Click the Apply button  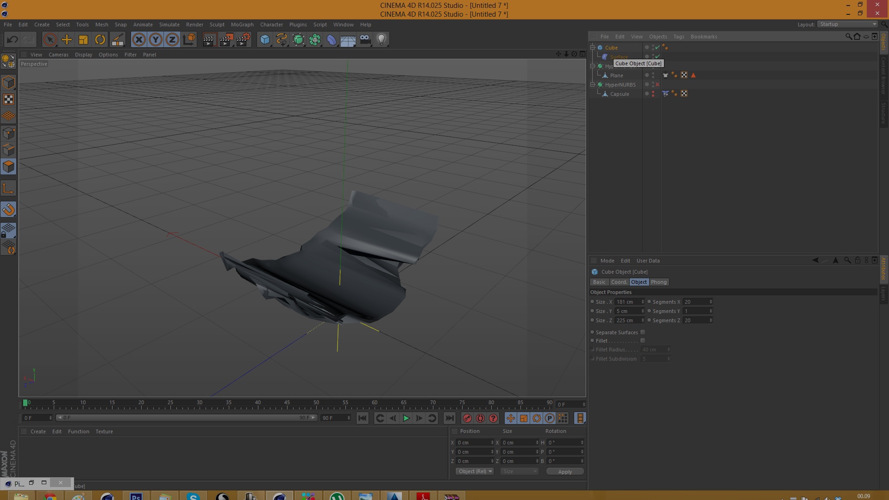click(565, 471)
